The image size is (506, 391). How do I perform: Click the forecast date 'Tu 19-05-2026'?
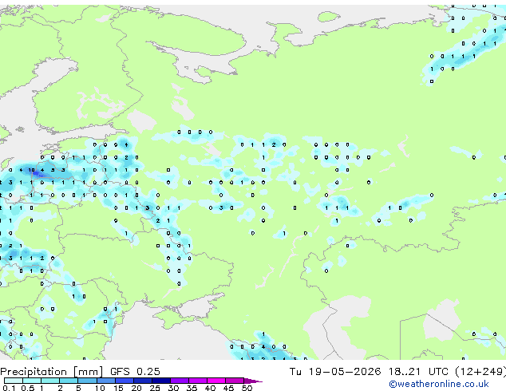click(335, 372)
